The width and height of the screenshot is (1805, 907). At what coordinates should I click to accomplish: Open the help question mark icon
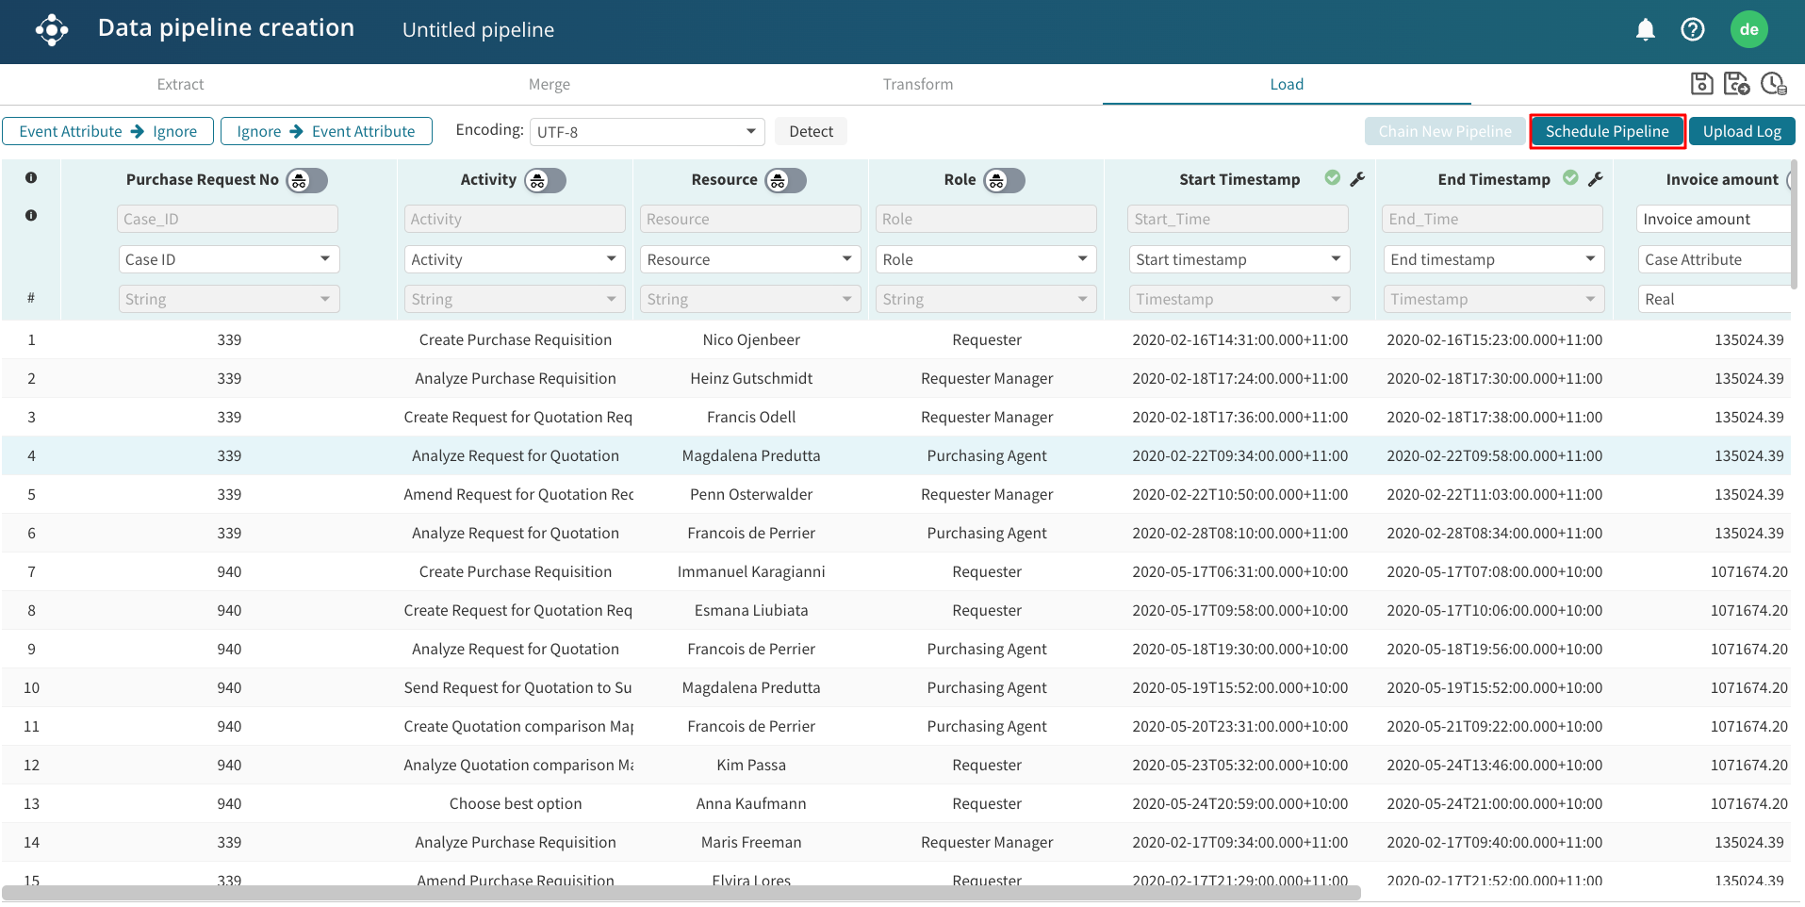1693,30
